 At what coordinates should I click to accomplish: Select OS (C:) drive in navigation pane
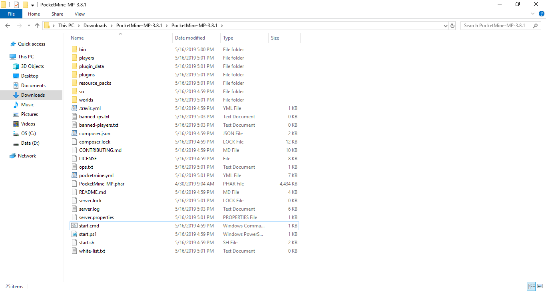point(28,134)
